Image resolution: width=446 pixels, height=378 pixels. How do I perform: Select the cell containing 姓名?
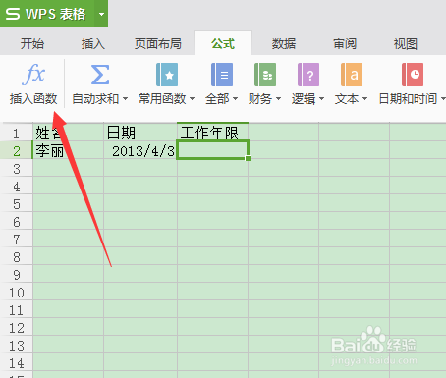(68, 133)
